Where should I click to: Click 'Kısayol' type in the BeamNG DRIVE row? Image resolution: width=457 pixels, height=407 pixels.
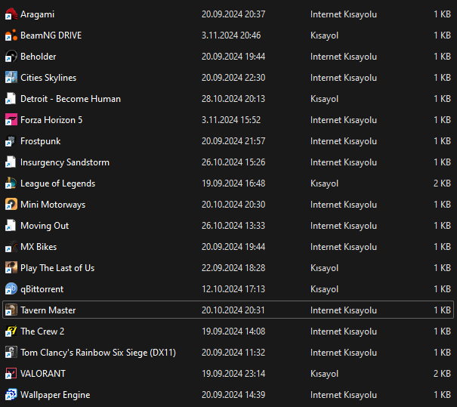(324, 35)
